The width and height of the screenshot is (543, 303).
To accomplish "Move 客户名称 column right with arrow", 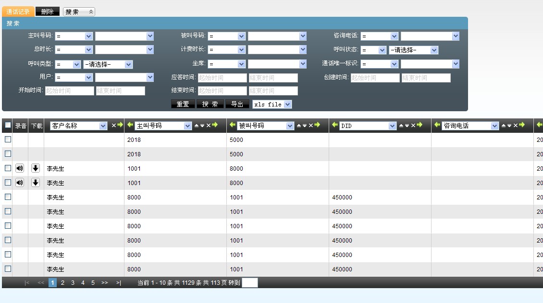I will tap(120, 125).
